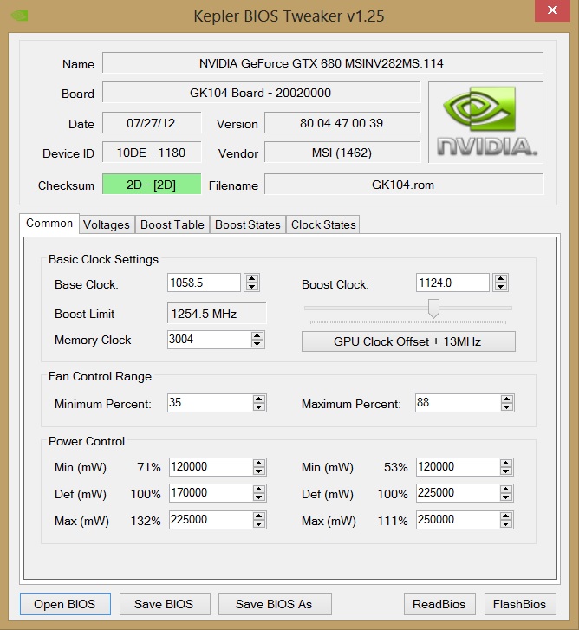Click the ReadBios button
The image size is (579, 630).
[x=440, y=604]
